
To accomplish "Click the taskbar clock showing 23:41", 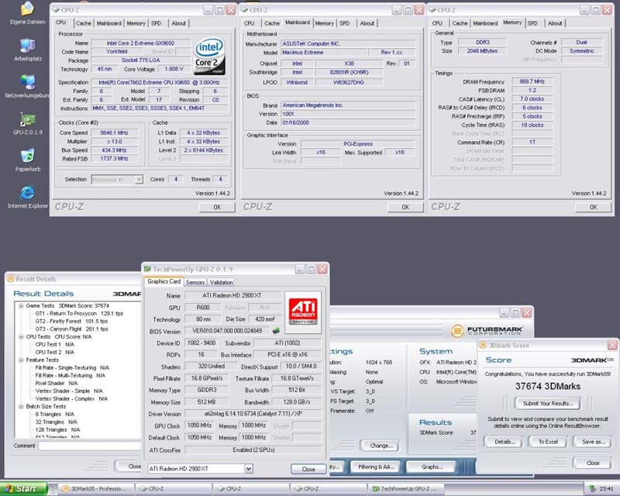I will [606, 489].
